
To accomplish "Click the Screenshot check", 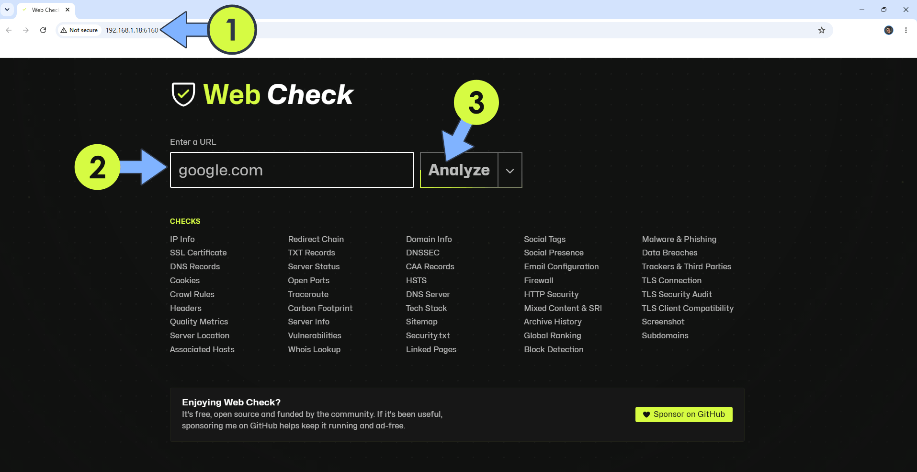I will (663, 322).
